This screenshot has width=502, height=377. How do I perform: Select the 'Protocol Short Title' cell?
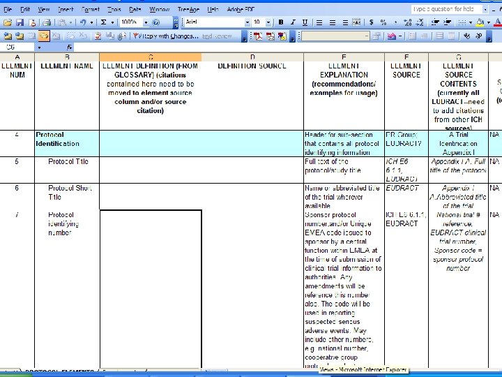(x=67, y=196)
